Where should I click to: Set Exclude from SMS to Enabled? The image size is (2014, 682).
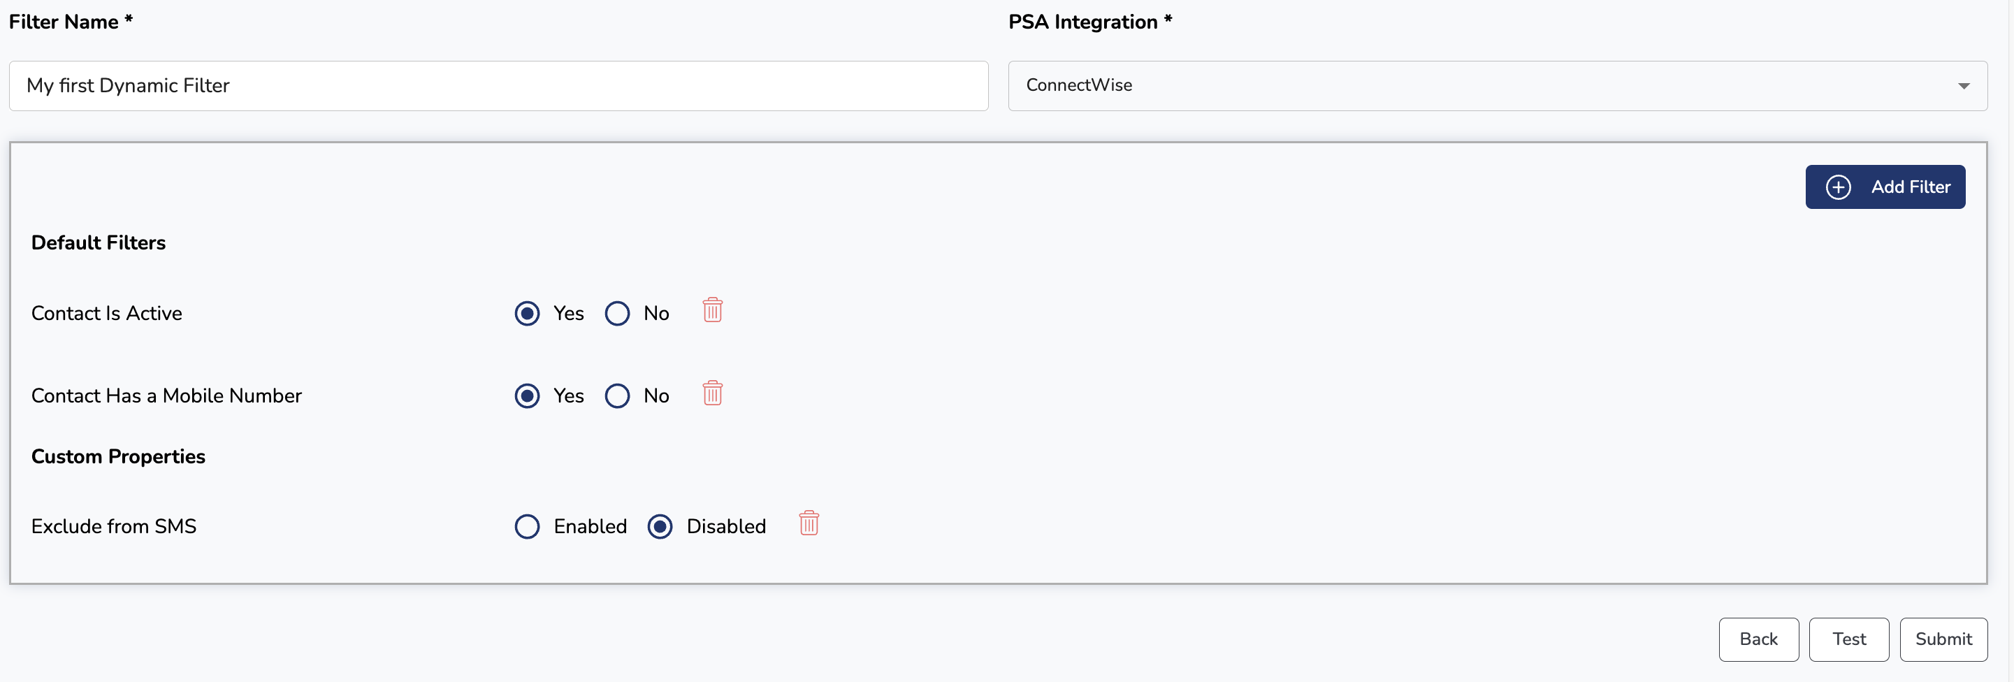[527, 526]
